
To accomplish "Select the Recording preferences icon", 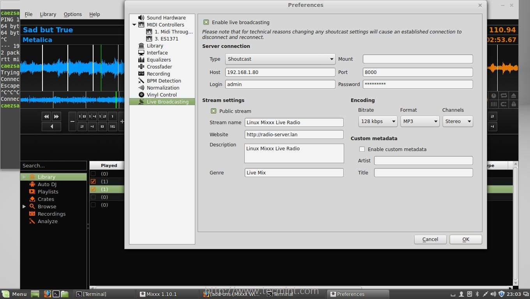I will (x=141, y=74).
